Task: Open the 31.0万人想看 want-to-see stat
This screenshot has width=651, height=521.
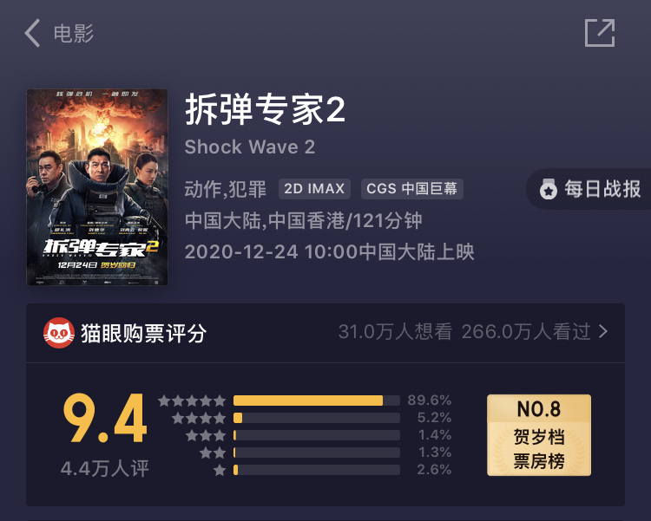Action: tap(395, 331)
